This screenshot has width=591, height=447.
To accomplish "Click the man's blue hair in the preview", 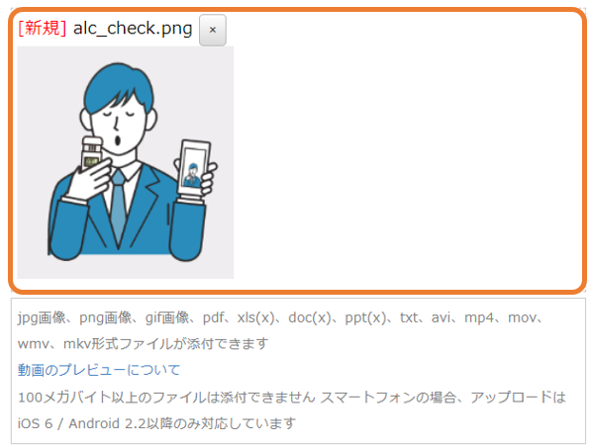I will [118, 85].
